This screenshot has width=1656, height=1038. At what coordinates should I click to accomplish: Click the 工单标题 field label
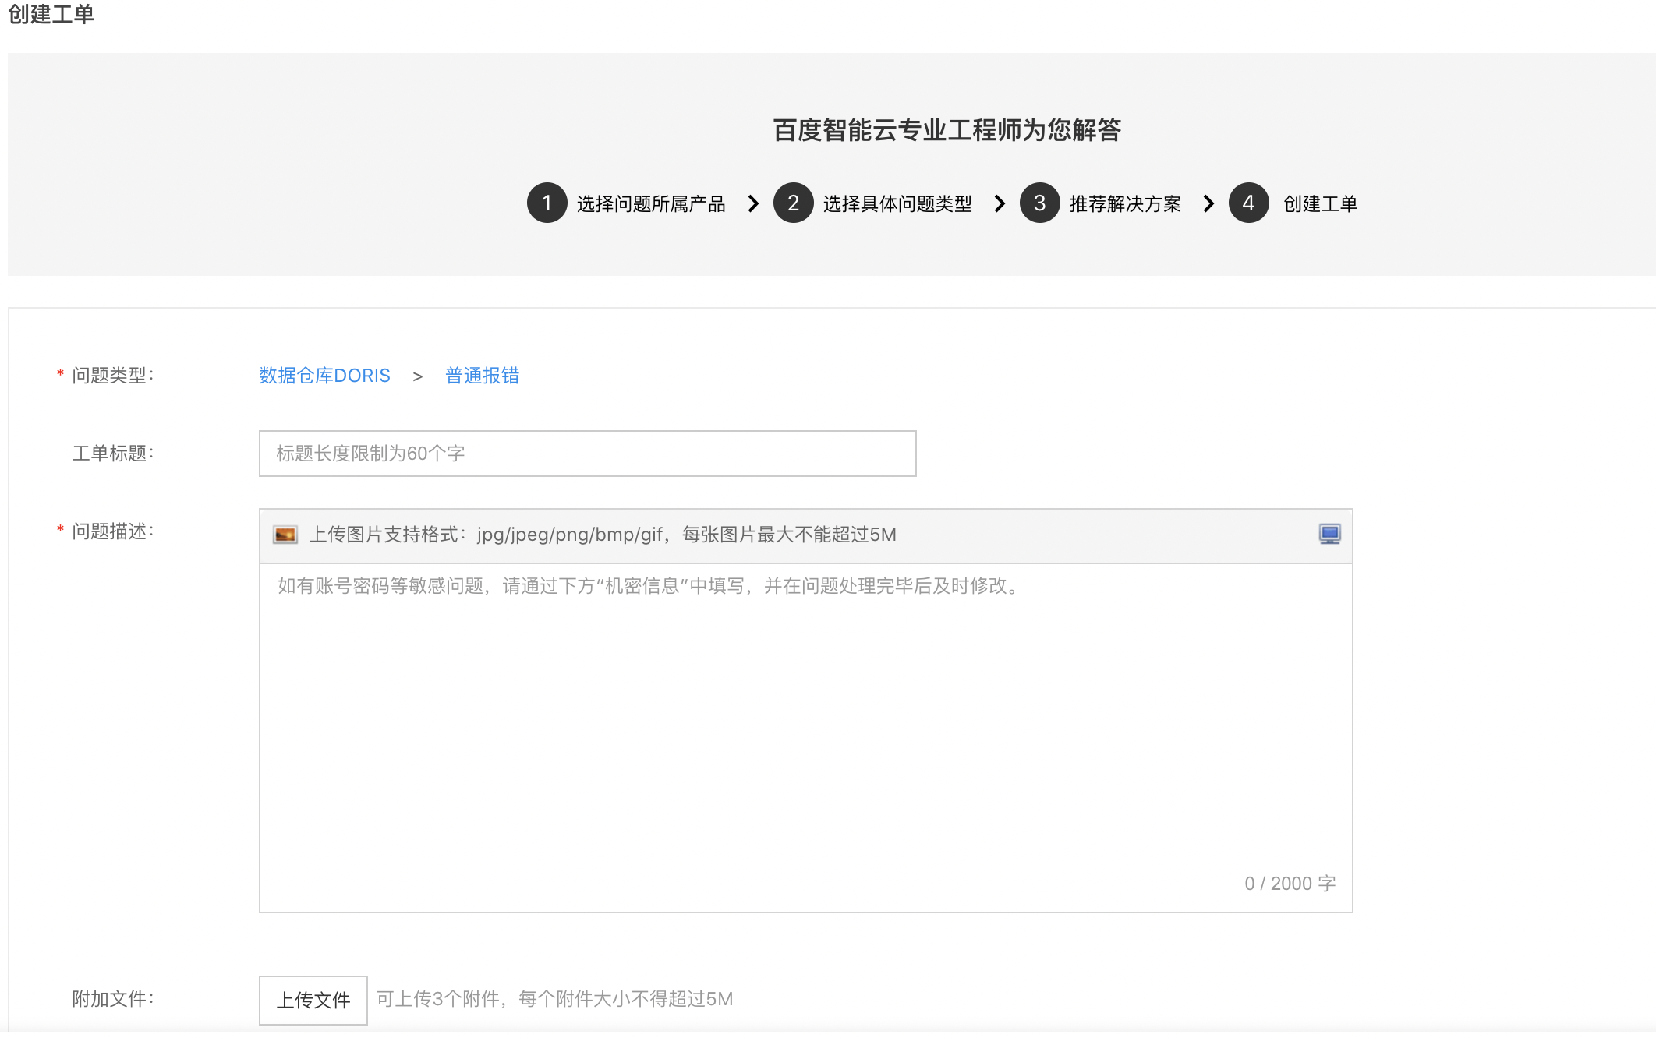point(113,454)
